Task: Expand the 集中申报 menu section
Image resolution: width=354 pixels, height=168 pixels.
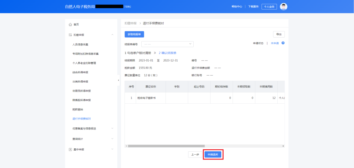Action: [112, 149]
